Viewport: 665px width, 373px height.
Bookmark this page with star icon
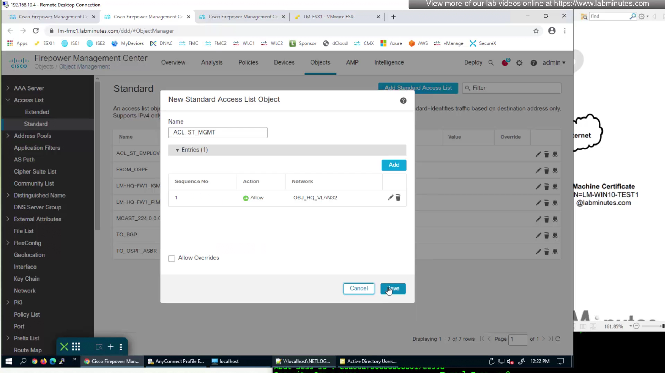click(x=536, y=31)
